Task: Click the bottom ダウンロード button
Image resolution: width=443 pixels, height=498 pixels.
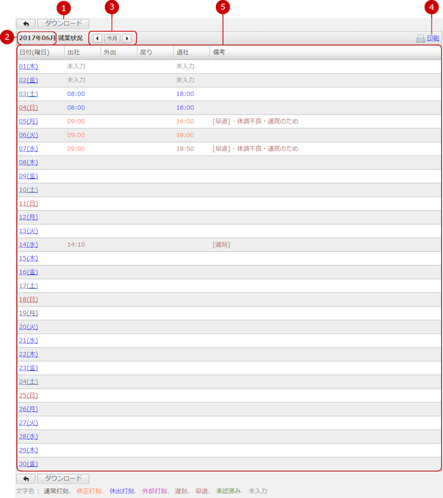Action: pyautogui.click(x=63, y=479)
